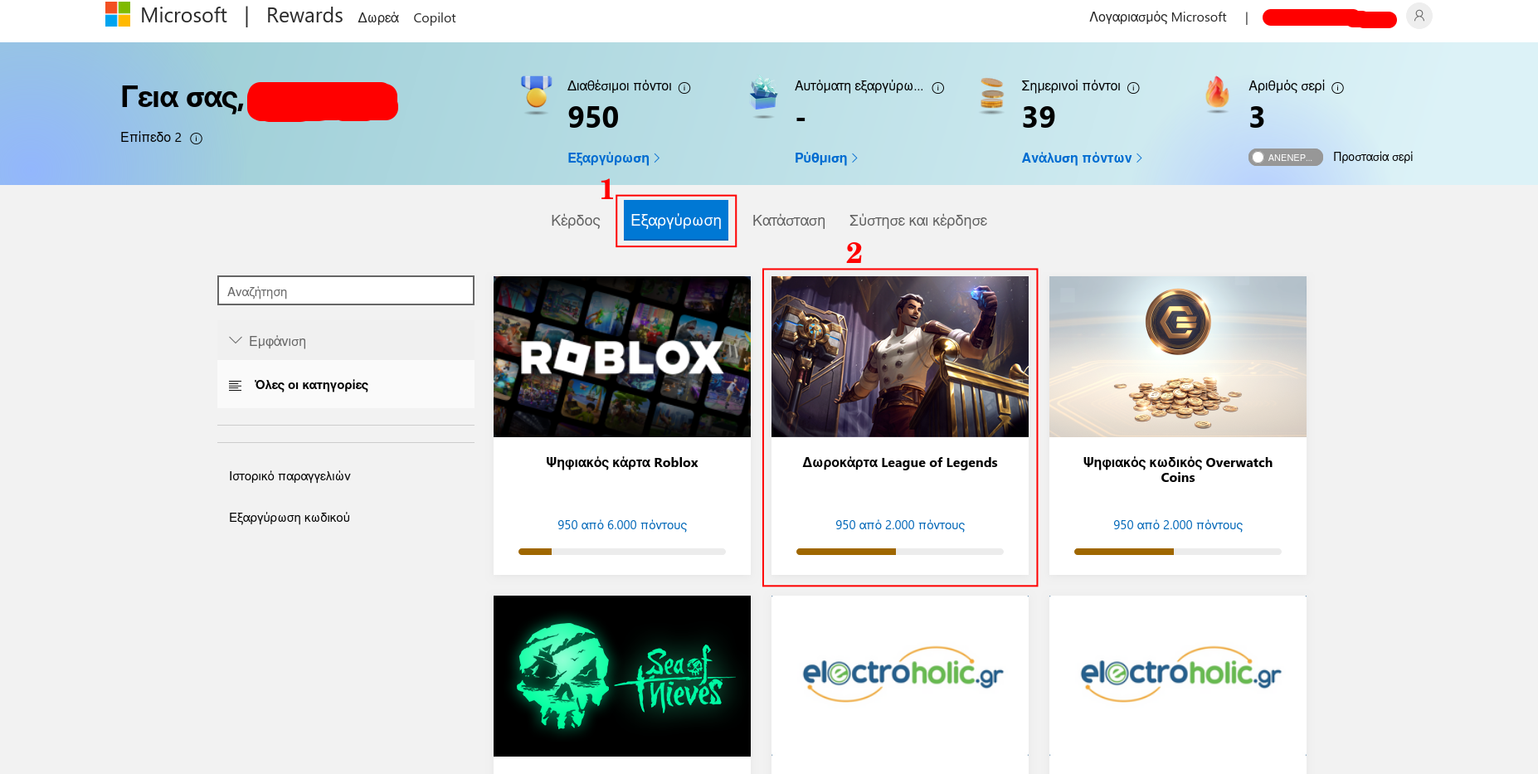Click Εξαργύρωση κωδικού in sidebar
1538x774 pixels.
290,518
